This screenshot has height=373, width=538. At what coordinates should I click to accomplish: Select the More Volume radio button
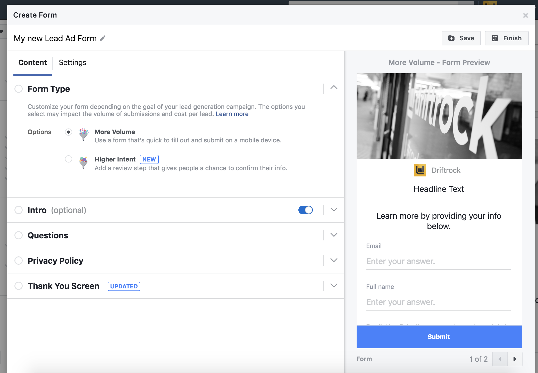68,132
